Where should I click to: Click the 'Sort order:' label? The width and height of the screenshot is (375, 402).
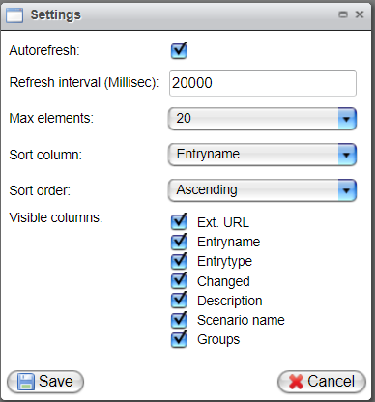tap(40, 190)
